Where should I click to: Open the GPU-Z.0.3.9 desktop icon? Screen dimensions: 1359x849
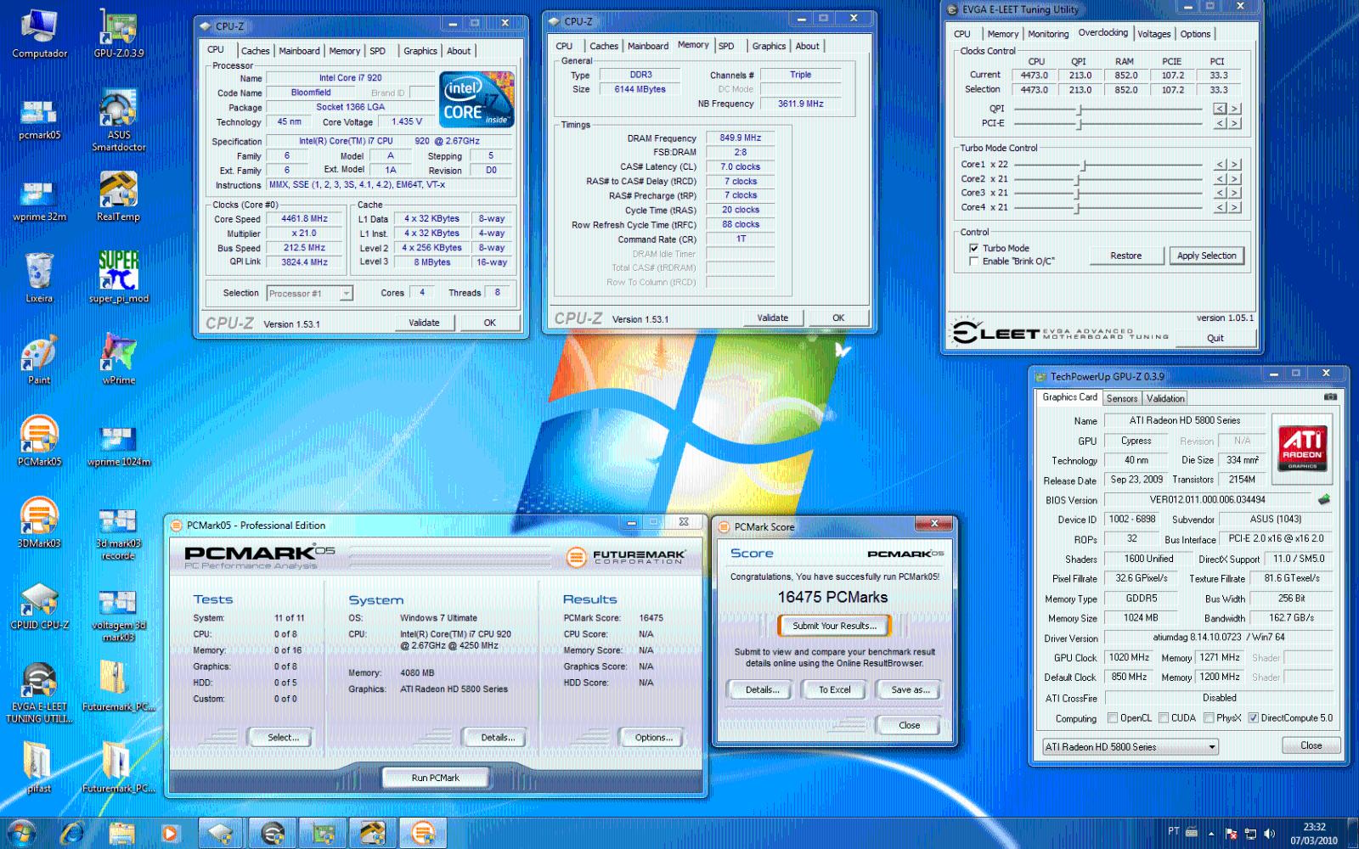tap(118, 34)
